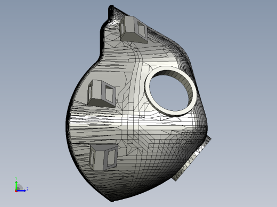The width and height of the screenshot is (277, 207).
Task: Select the triangulated flange strip at the model's edge
Action: click(x=191, y=159)
